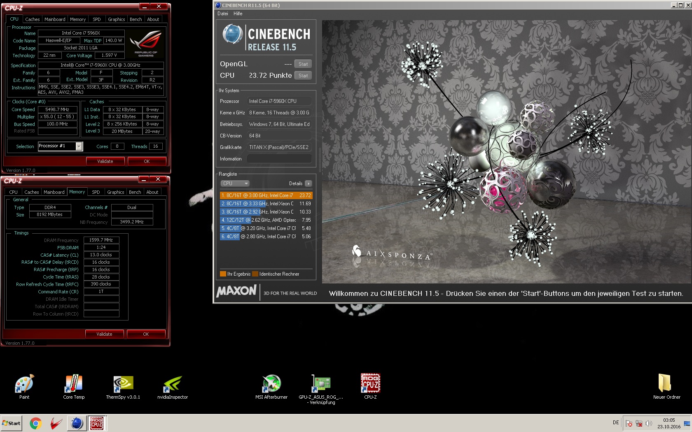Open Google Chrome from the taskbar
Image resolution: width=692 pixels, height=432 pixels.
(x=36, y=423)
